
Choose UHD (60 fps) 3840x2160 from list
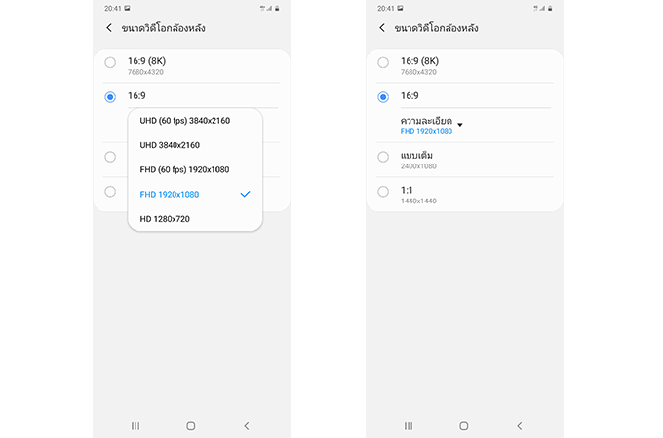195,121
